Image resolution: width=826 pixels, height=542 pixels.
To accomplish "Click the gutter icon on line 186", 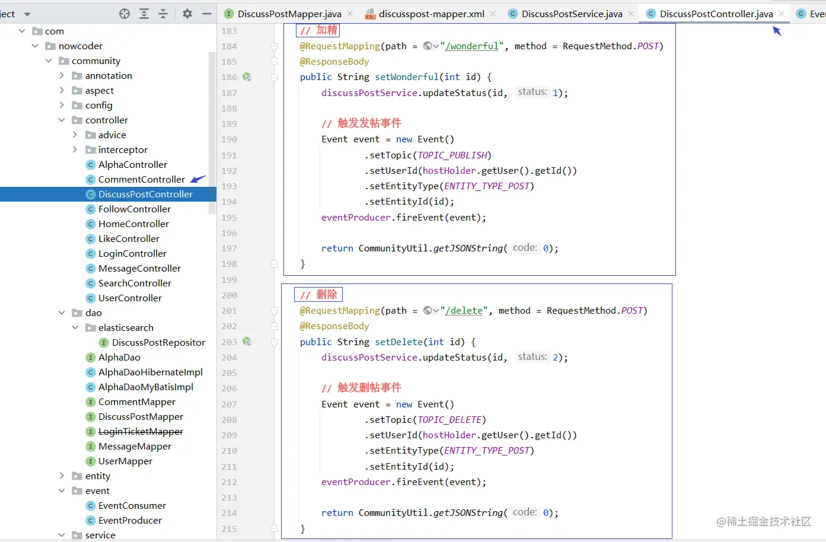I will tap(247, 77).
